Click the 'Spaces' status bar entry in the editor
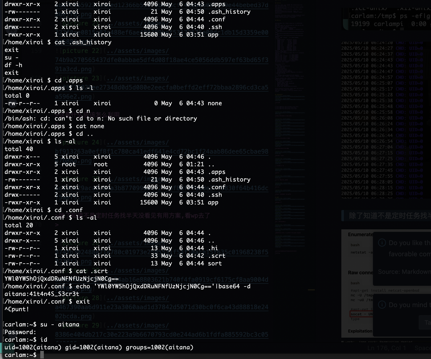The height and width of the screenshot is (359, 431). click(x=423, y=348)
